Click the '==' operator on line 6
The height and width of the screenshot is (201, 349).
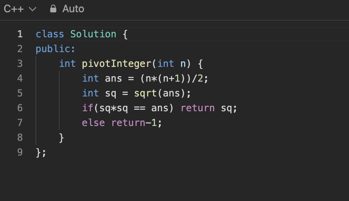139,108
